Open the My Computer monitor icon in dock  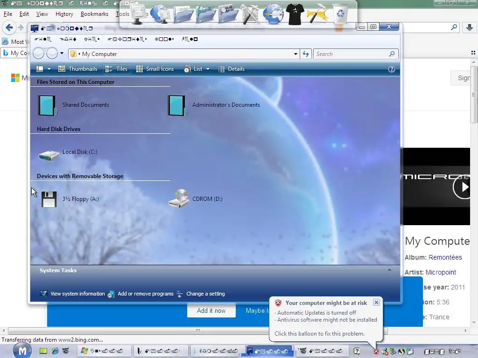(139, 14)
